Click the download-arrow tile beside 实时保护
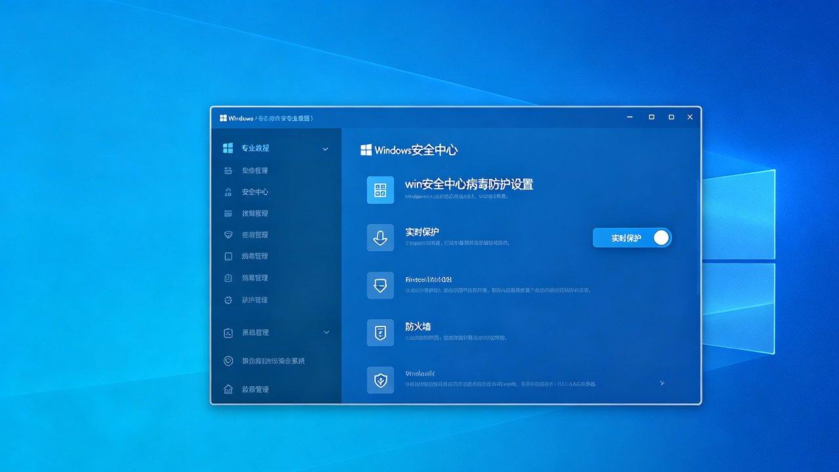The height and width of the screenshot is (472, 839). pyautogui.click(x=380, y=237)
